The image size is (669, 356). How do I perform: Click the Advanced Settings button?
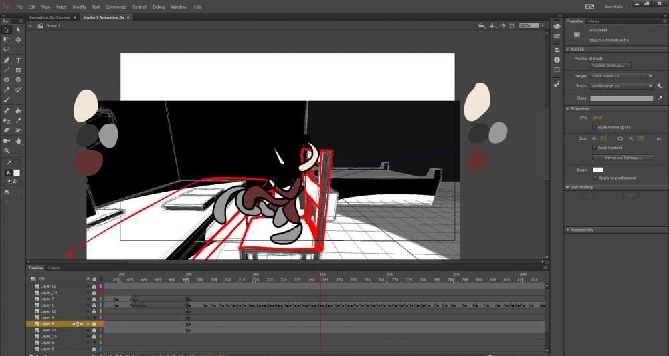coord(623,158)
